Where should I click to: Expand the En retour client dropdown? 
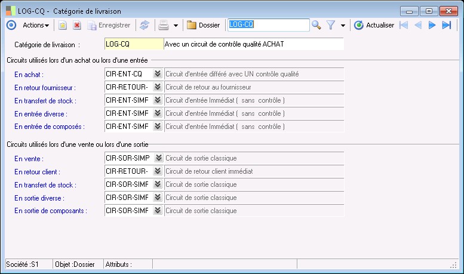158,171
